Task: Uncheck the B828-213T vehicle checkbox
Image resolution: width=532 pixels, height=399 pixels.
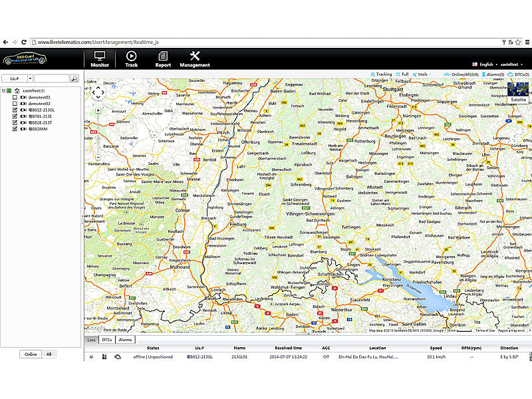Action: [x=15, y=122]
